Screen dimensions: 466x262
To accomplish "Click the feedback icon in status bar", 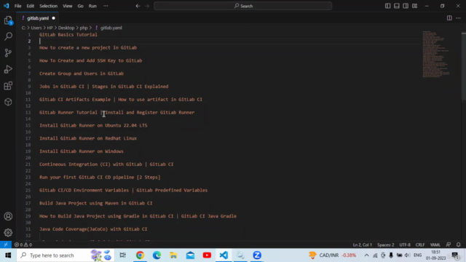I will pyautogui.click(x=449, y=245).
